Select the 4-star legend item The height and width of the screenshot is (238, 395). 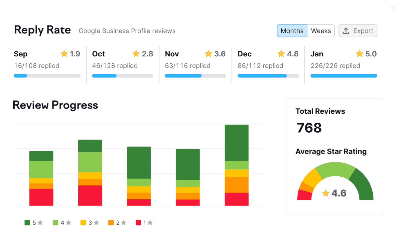point(55,222)
